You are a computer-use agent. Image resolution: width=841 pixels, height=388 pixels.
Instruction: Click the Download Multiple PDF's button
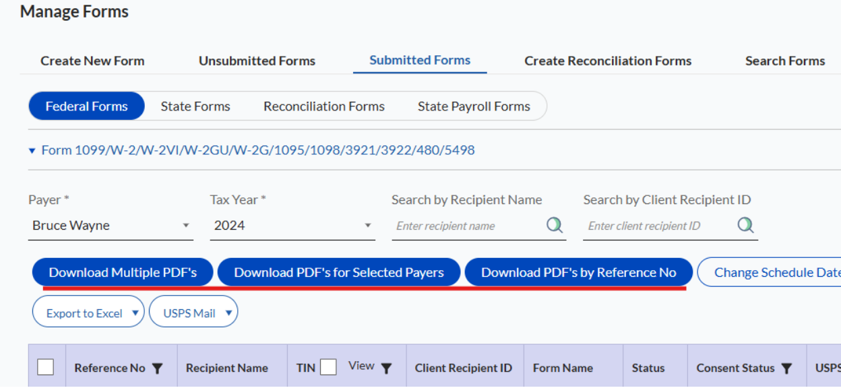[122, 271]
